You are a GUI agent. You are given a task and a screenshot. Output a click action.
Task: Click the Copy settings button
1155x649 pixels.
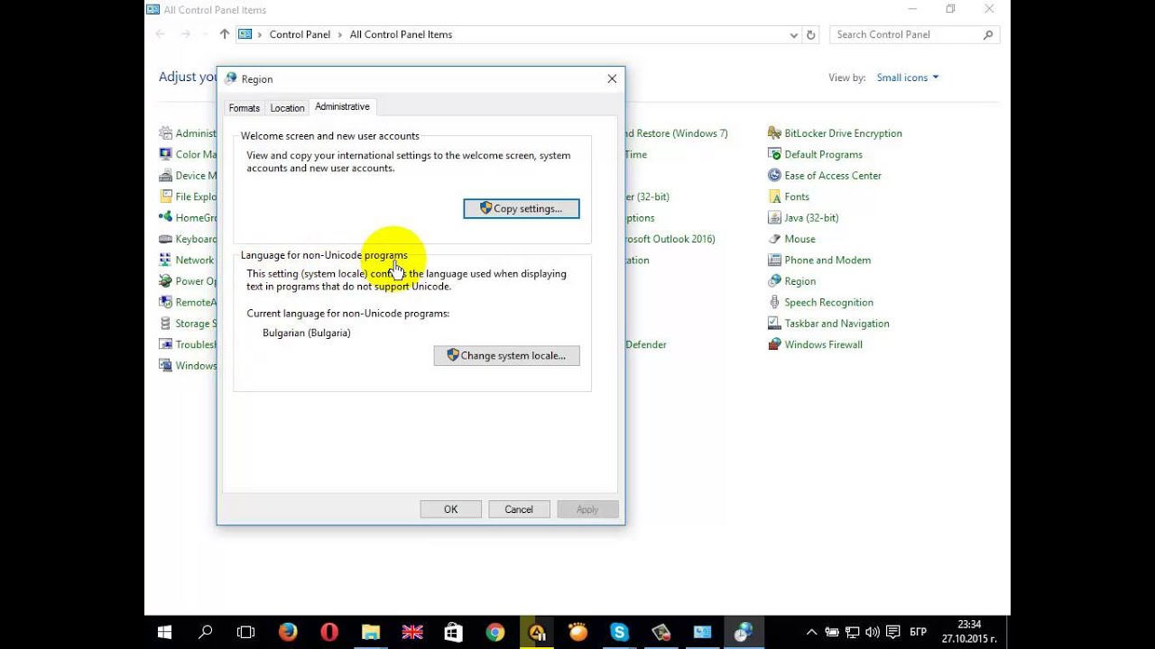tap(522, 208)
